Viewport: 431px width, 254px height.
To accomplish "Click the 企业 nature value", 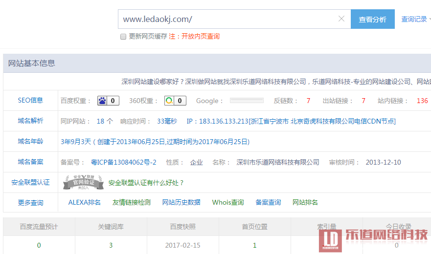I will (x=196, y=162).
